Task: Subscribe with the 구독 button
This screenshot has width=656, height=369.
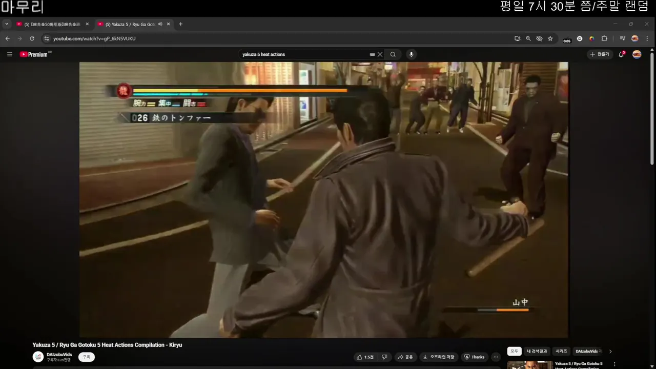Action: click(87, 357)
